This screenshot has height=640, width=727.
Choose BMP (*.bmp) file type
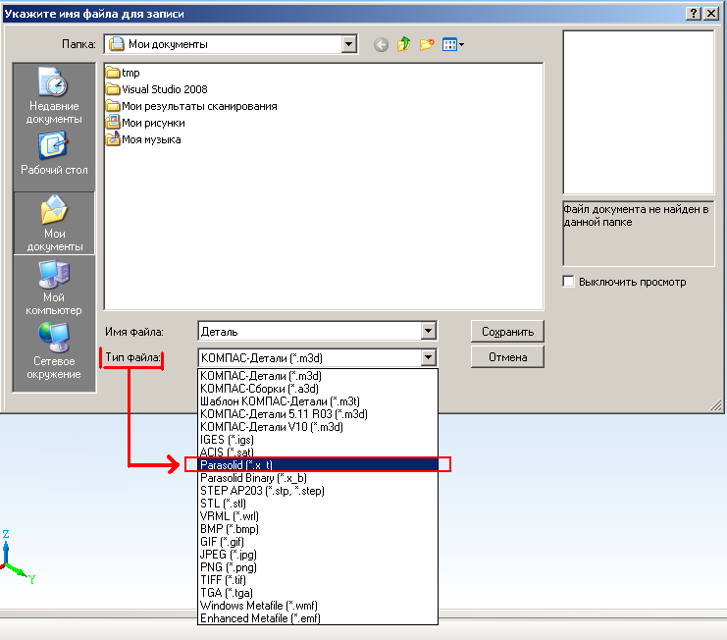click(x=318, y=529)
